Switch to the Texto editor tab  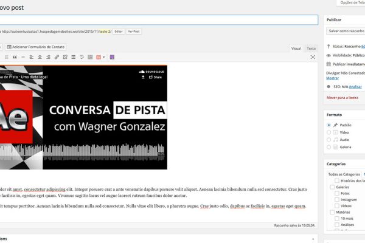[311, 48]
